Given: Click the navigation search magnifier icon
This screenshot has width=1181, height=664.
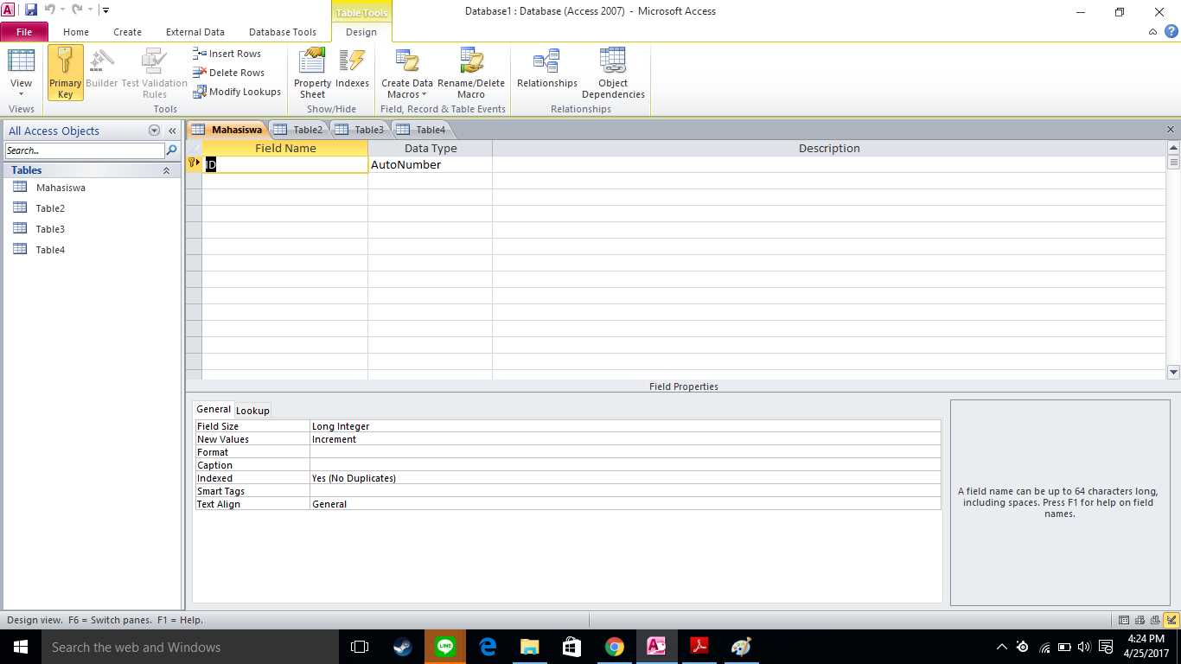Looking at the screenshot, I should point(171,150).
